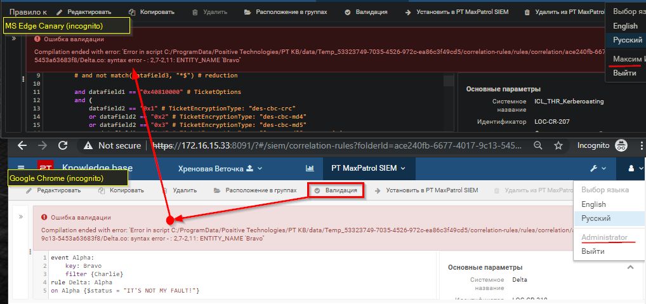This screenshot has height=304, width=646.
Task: Click the Incognito icon in Chrome
Action: 621,145
